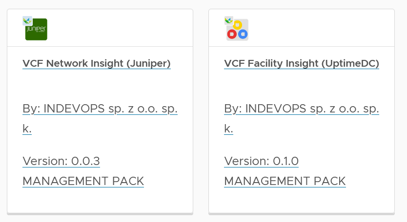Click the green Juniper logo icon

[x=37, y=30]
